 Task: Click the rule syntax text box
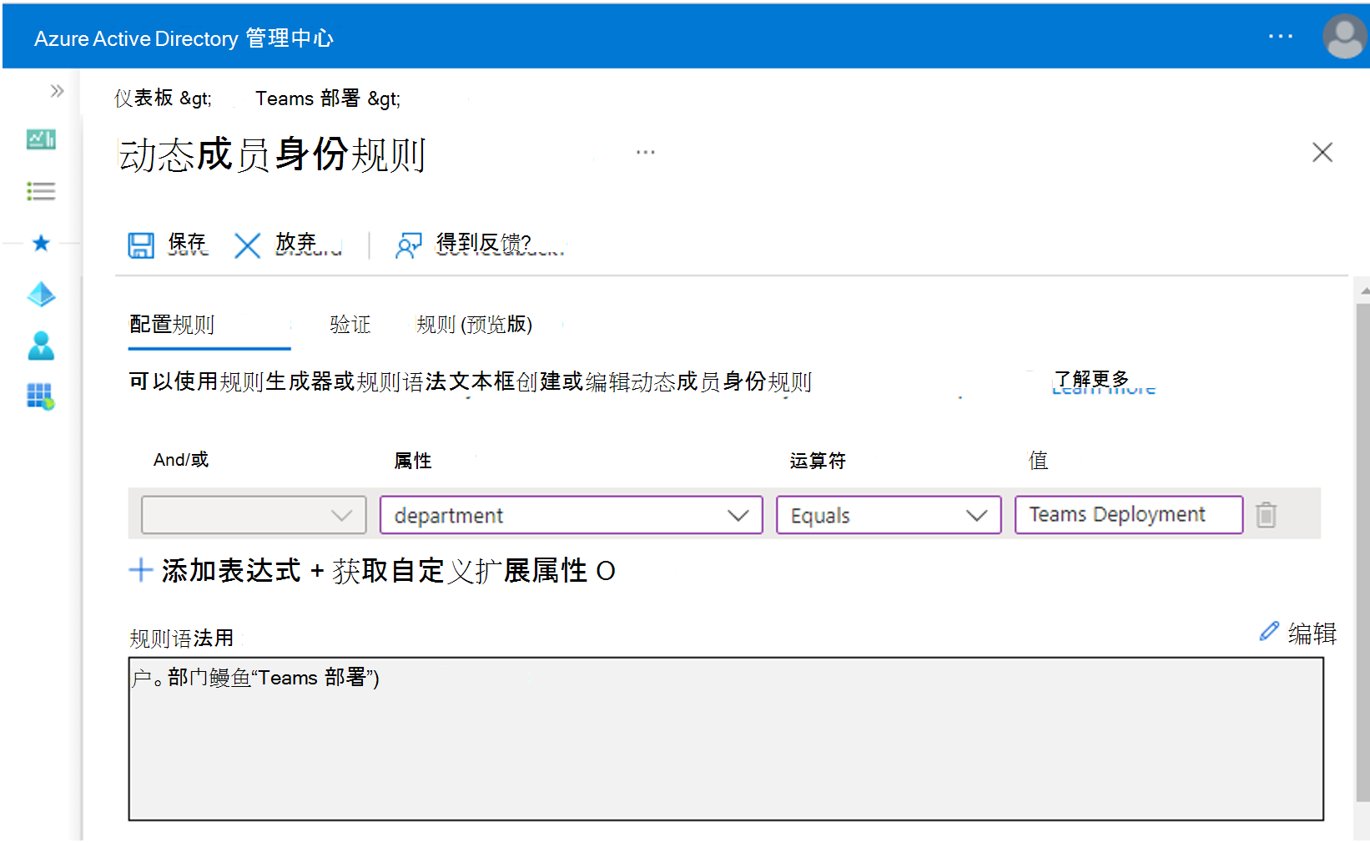tap(726, 739)
